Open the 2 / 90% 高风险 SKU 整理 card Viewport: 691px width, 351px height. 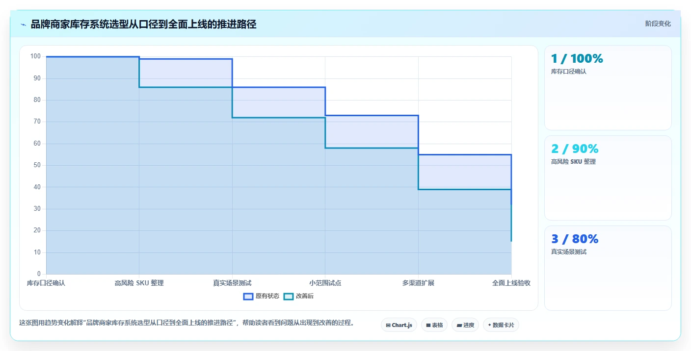[x=608, y=178]
